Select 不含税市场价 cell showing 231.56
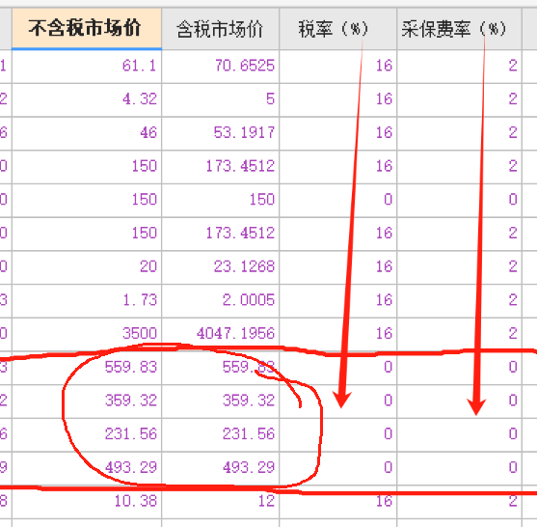The width and height of the screenshot is (537, 527). click(x=87, y=434)
